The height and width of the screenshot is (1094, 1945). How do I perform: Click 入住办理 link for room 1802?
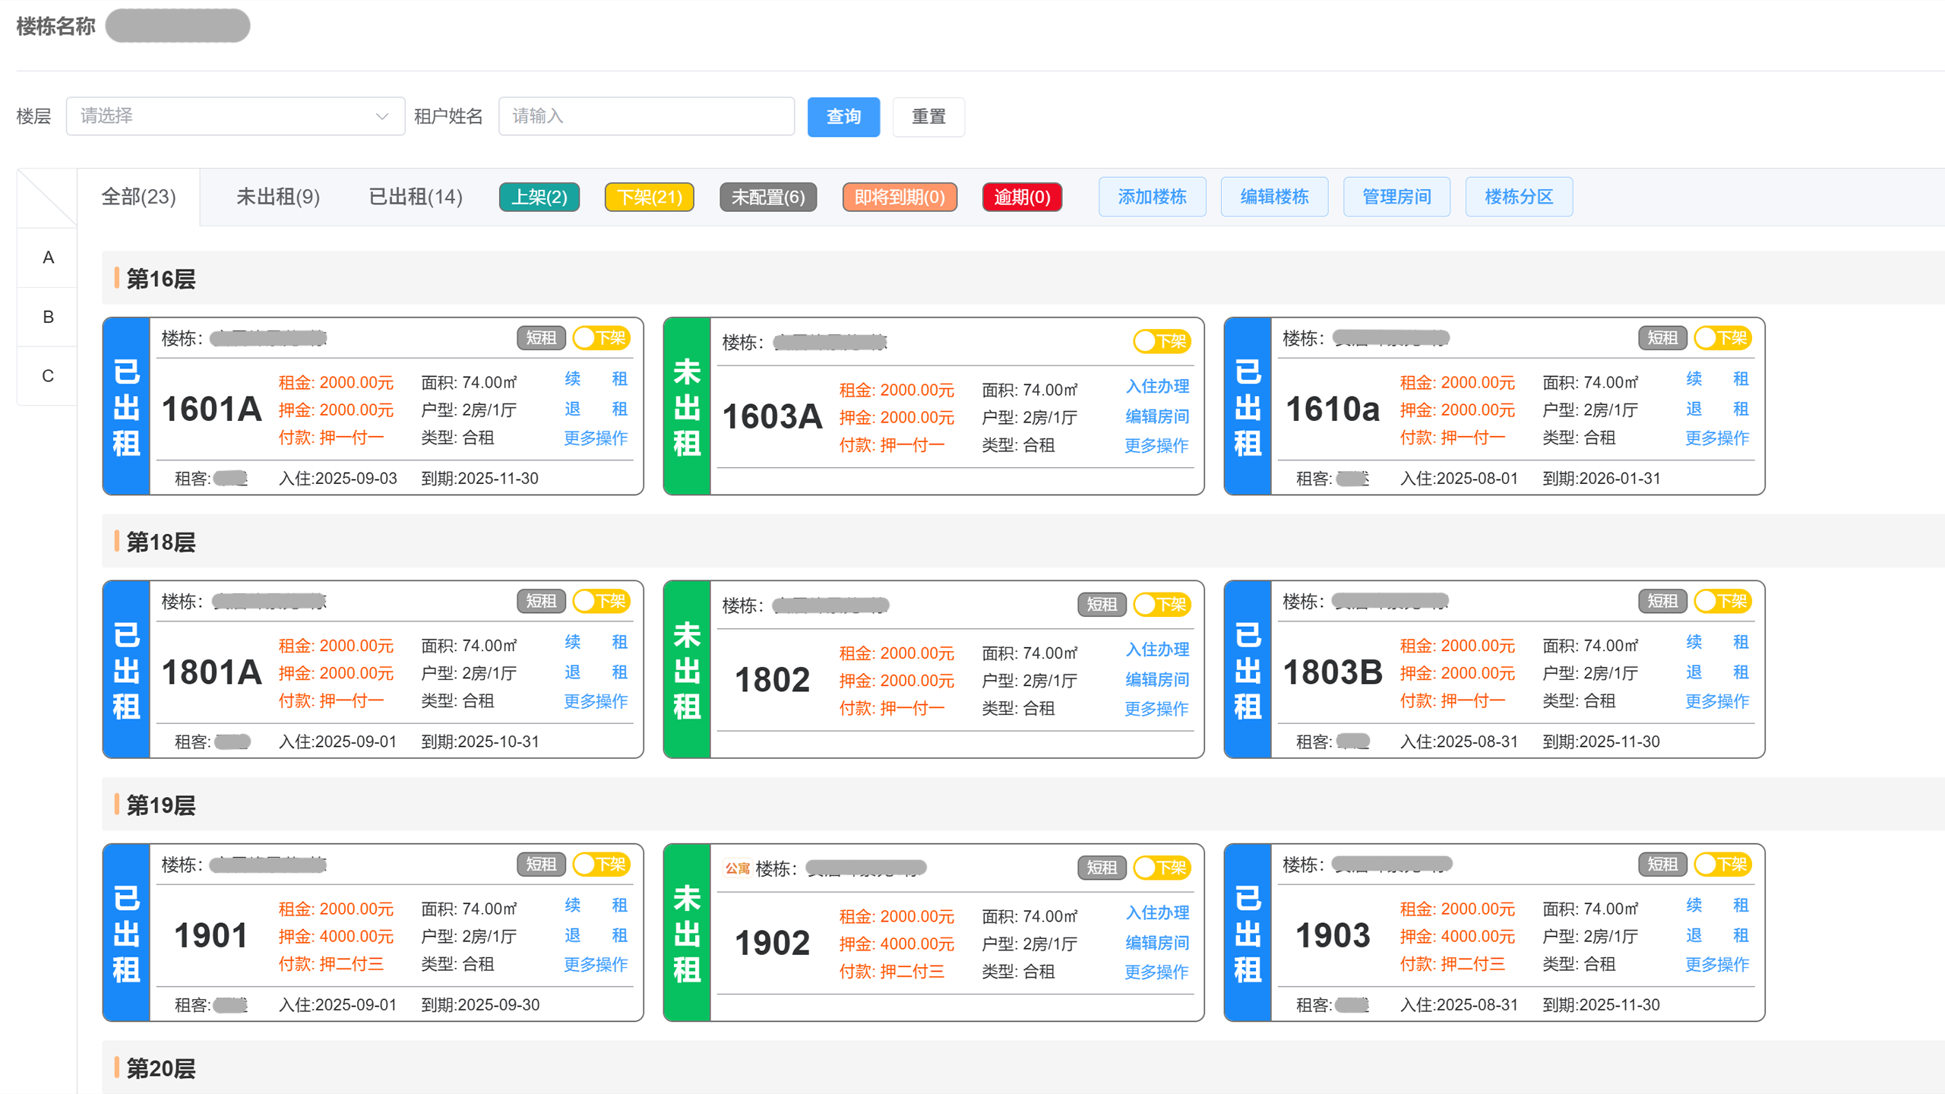(x=1156, y=649)
